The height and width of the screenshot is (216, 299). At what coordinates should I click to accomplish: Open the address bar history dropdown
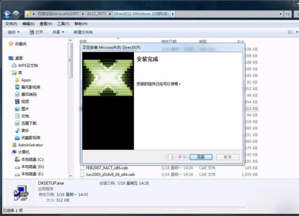point(281,14)
